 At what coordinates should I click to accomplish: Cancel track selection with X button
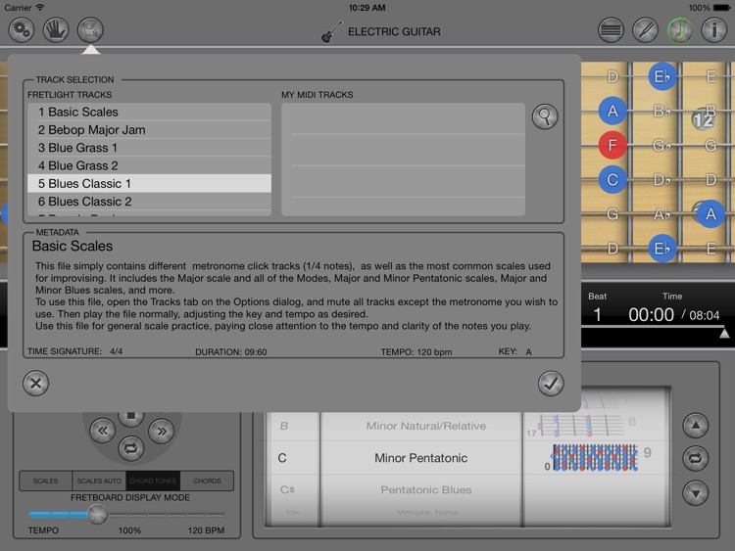pyautogui.click(x=35, y=383)
